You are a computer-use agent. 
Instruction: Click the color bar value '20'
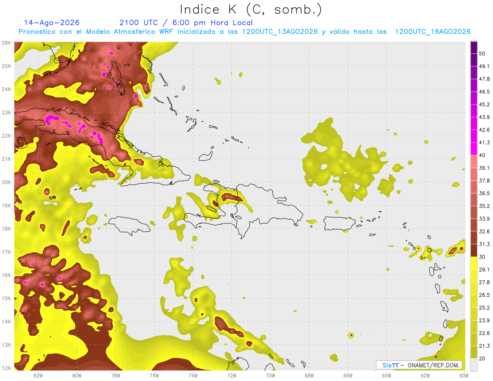482,359
